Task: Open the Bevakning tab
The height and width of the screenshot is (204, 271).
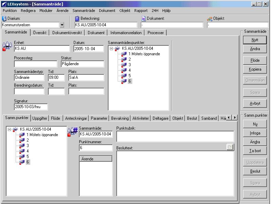Action: pyautogui.click(x=120, y=118)
